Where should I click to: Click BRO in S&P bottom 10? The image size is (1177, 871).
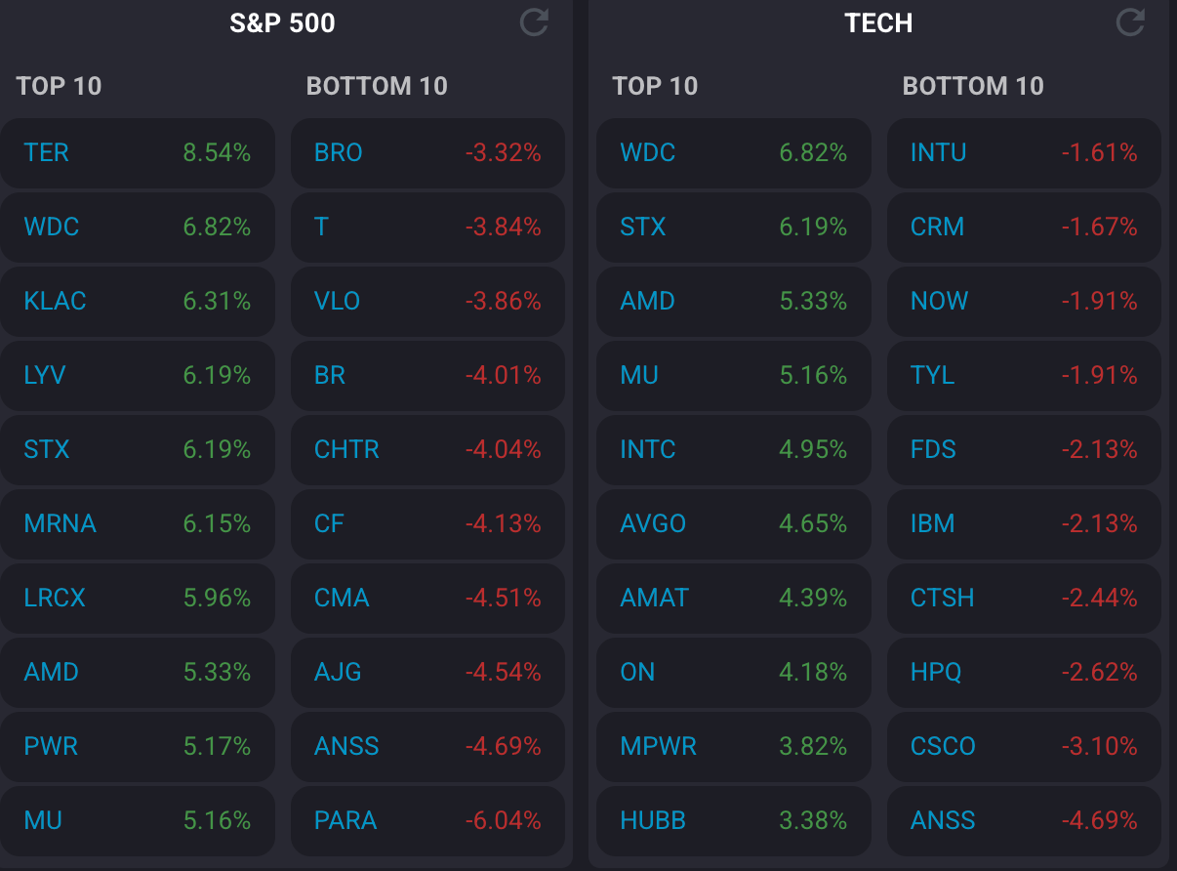(339, 153)
